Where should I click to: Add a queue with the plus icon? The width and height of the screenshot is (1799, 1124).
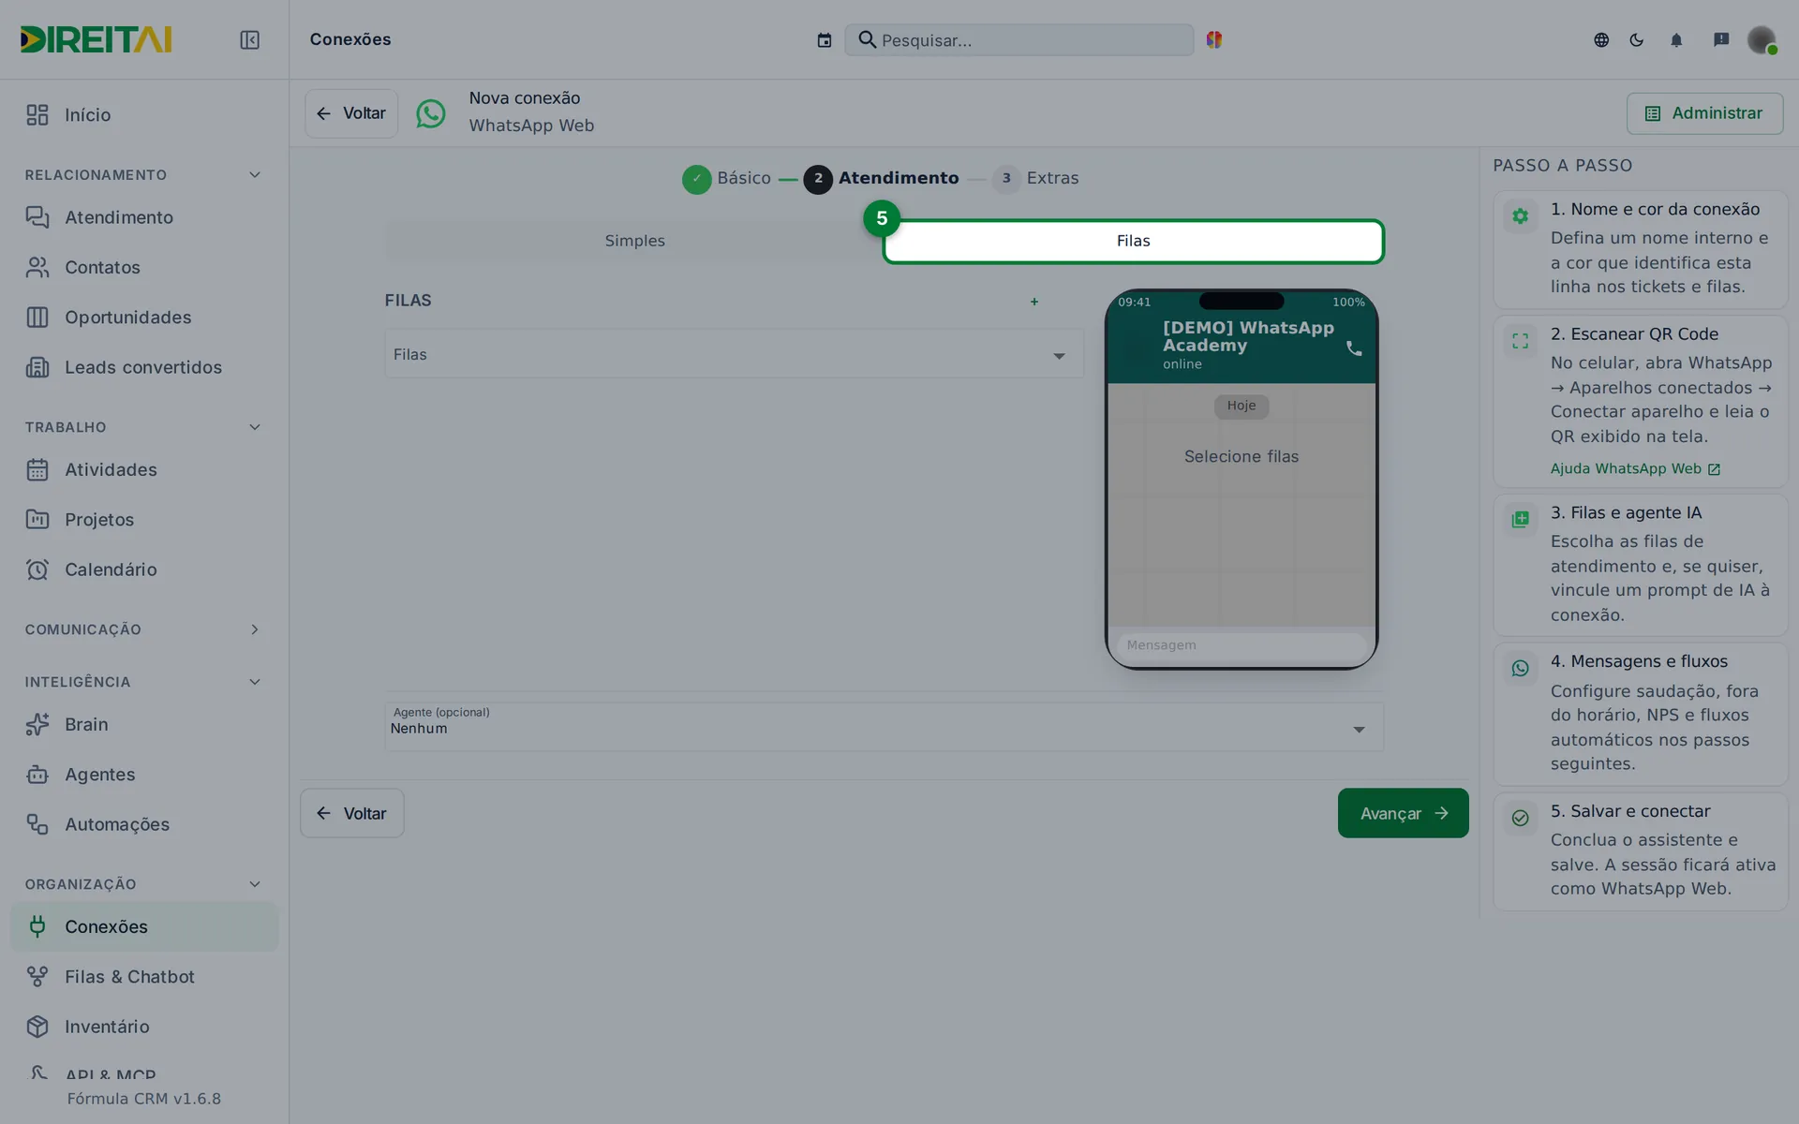pos(1034,302)
